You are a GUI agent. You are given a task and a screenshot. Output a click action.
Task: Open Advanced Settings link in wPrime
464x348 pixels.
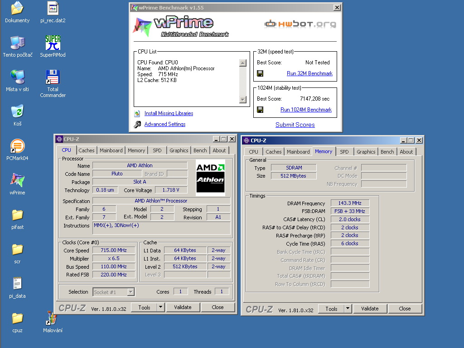tap(165, 124)
